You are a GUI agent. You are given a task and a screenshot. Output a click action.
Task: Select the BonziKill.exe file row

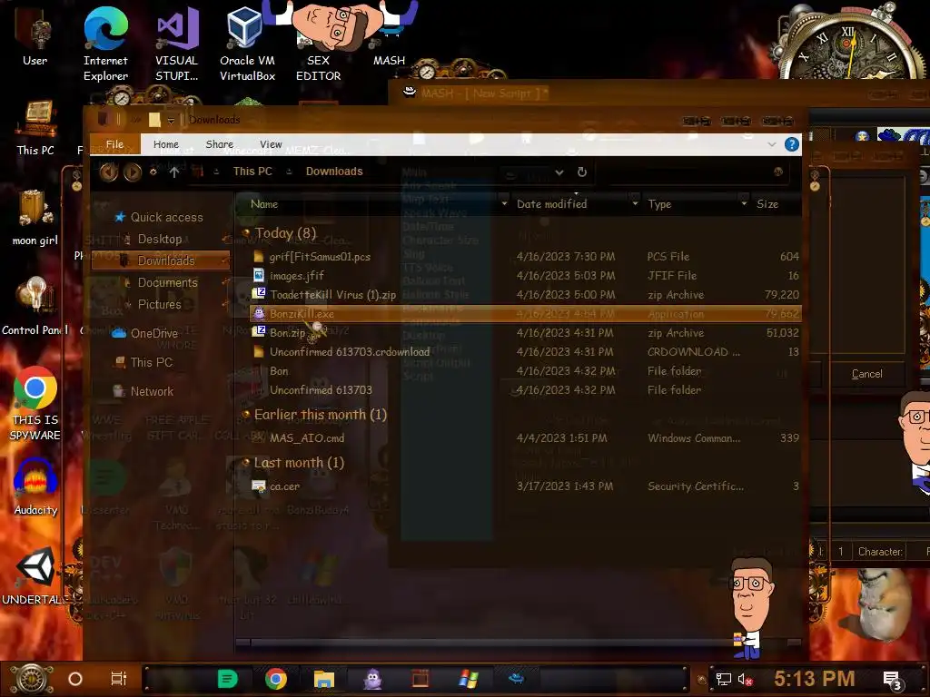pyautogui.click(x=525, y=313)
